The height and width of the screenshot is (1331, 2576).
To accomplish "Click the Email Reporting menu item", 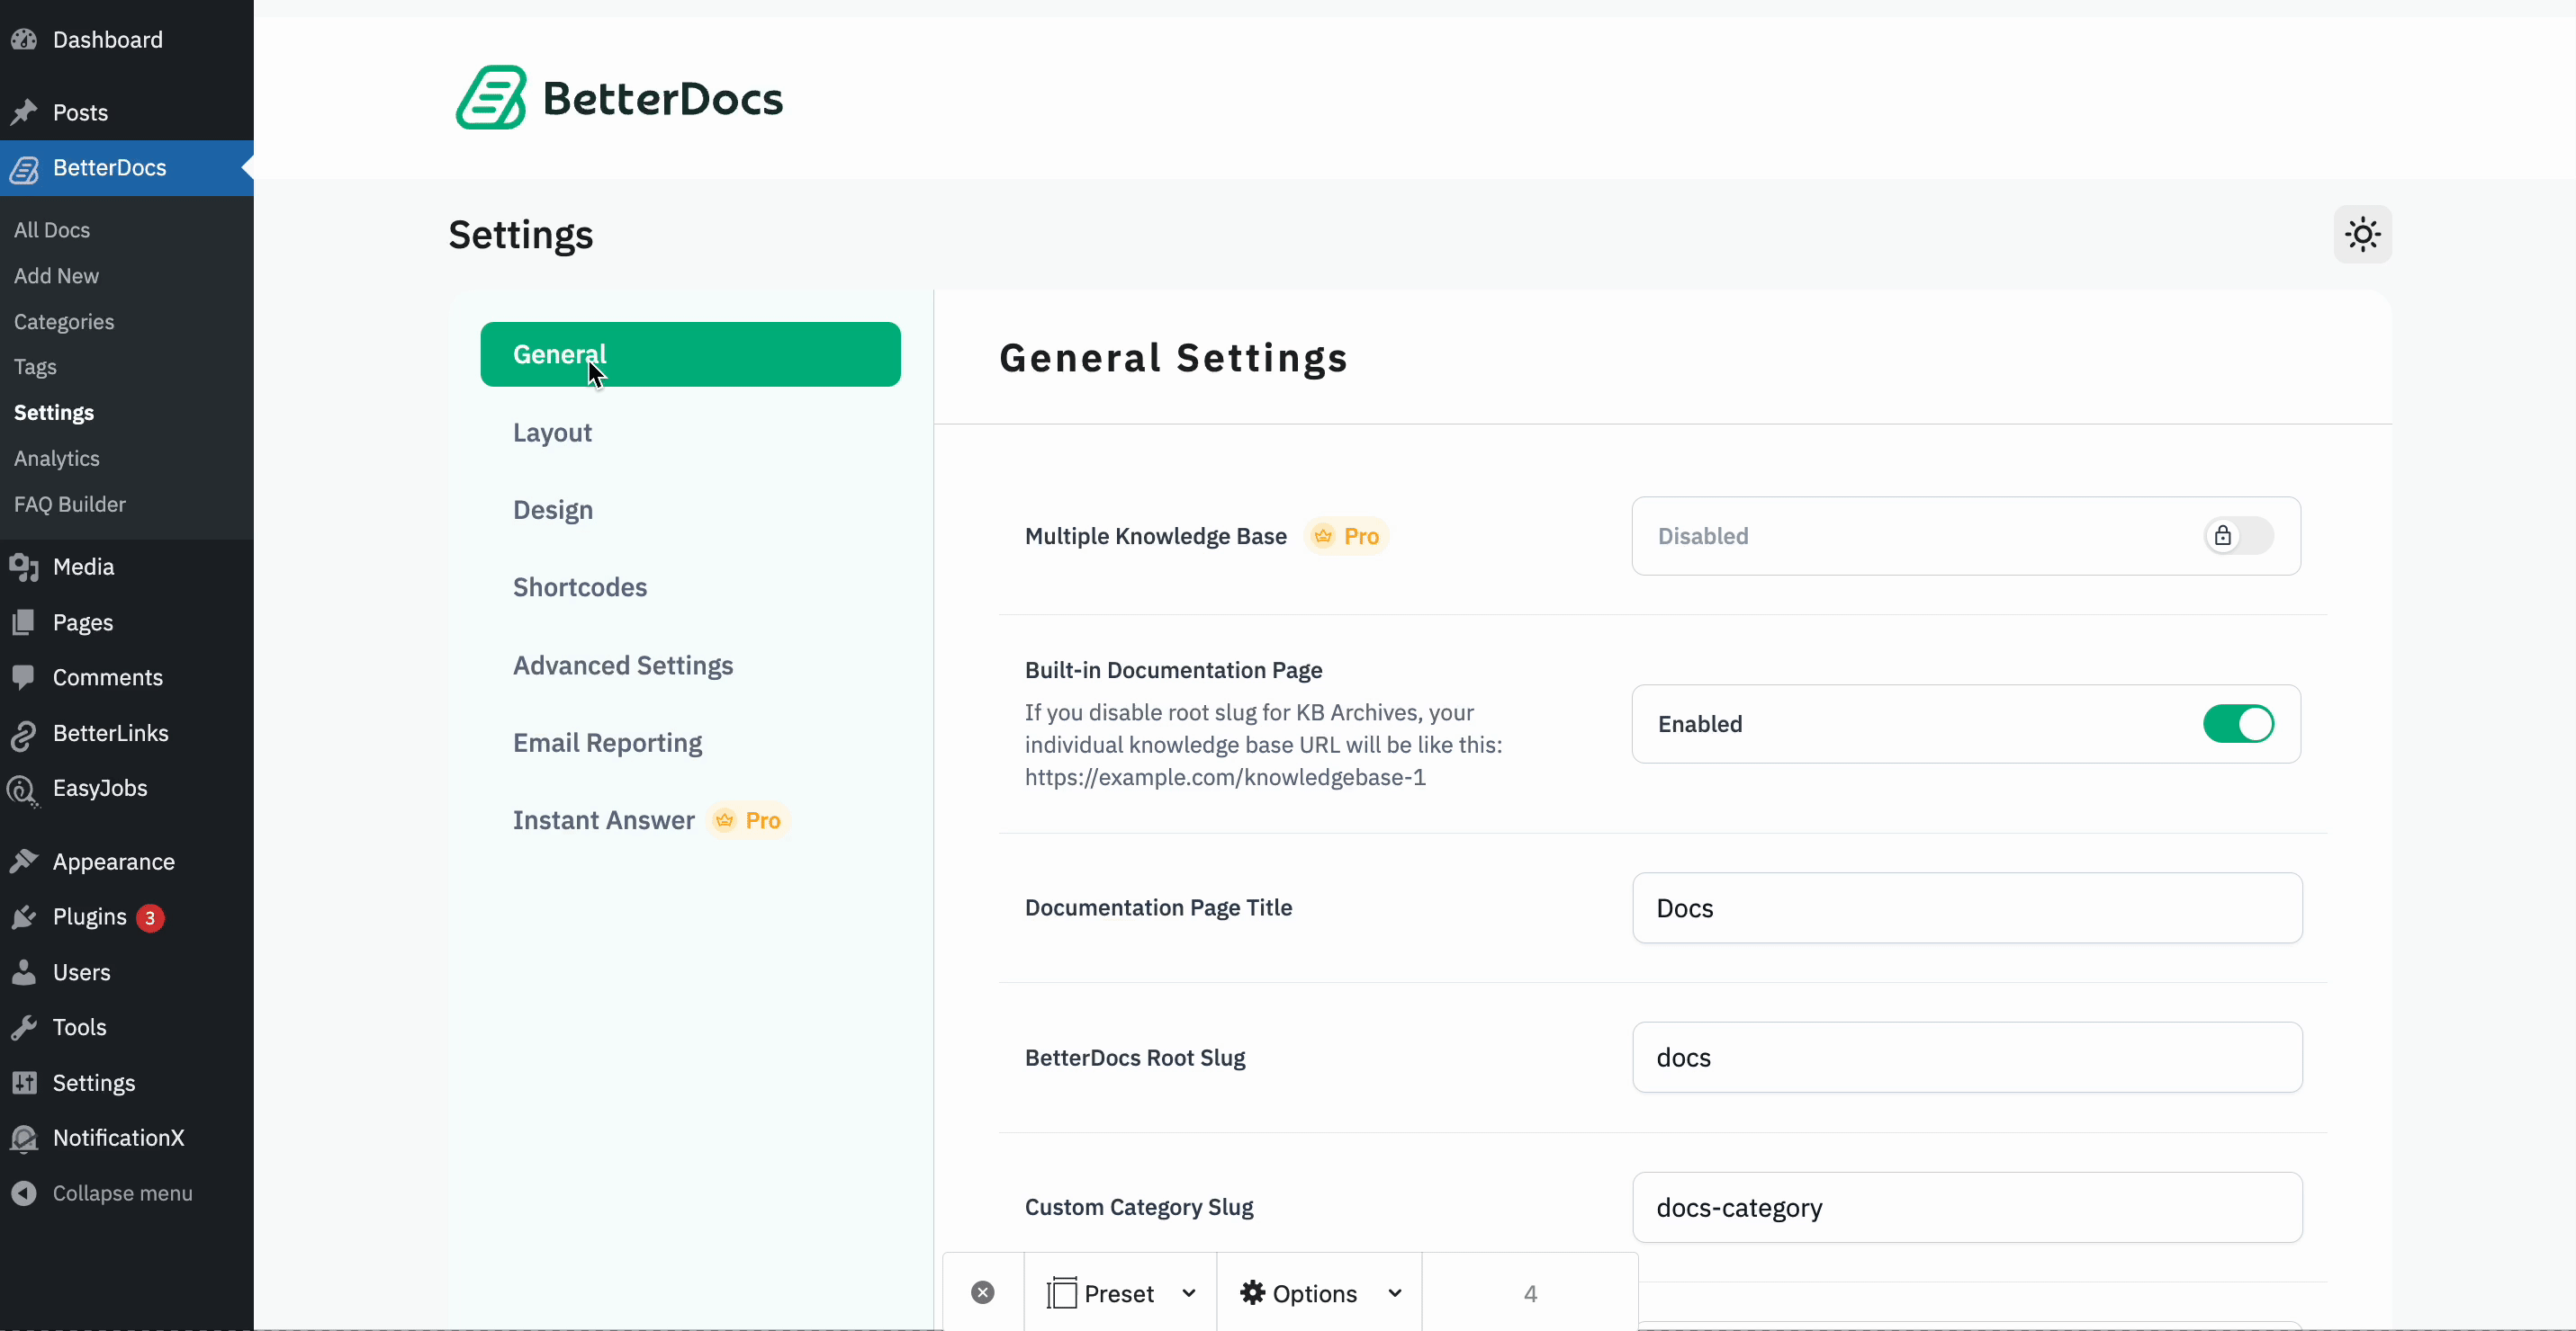I will pyautogui.click(x=608, y=742).
